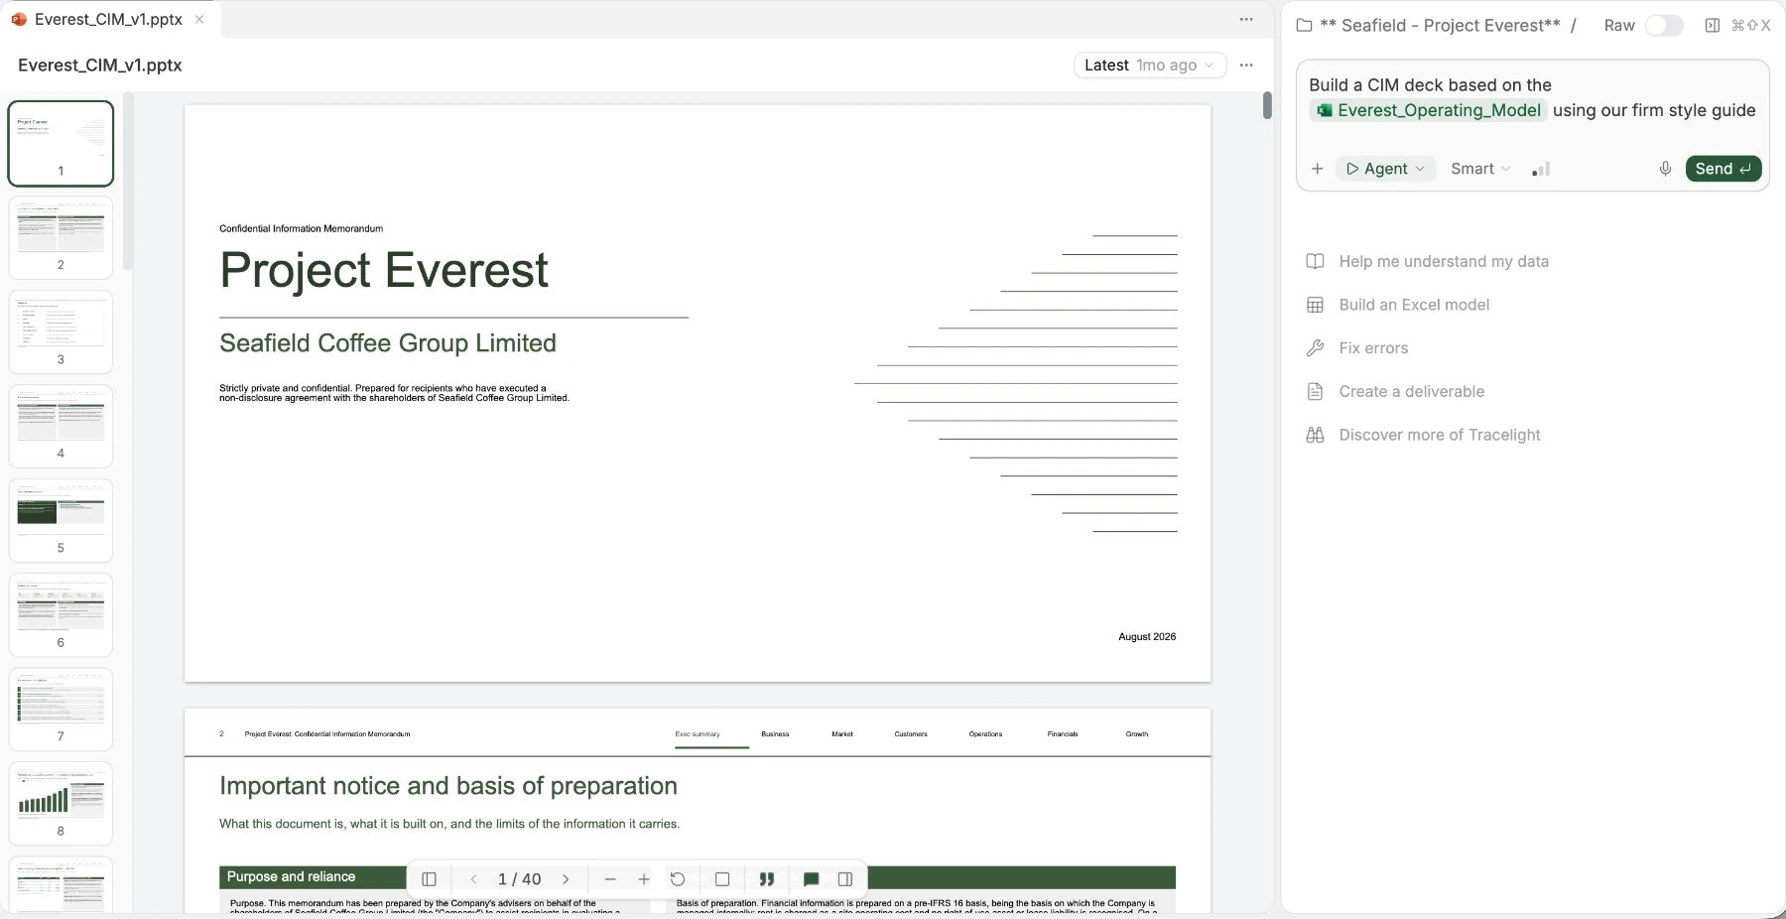This screenshot has width=1786, height=919.
Task: Add attachment with the plus icon in chat box
Action: (x=1318, y=169)
